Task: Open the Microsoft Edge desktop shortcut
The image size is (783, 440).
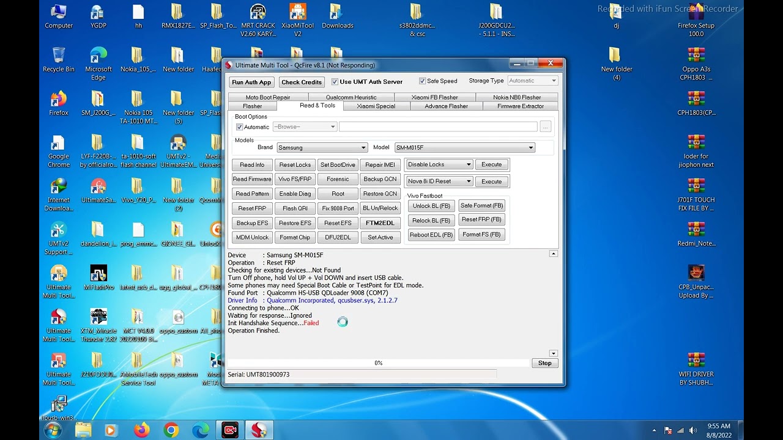Action: [x=98, y=64]
